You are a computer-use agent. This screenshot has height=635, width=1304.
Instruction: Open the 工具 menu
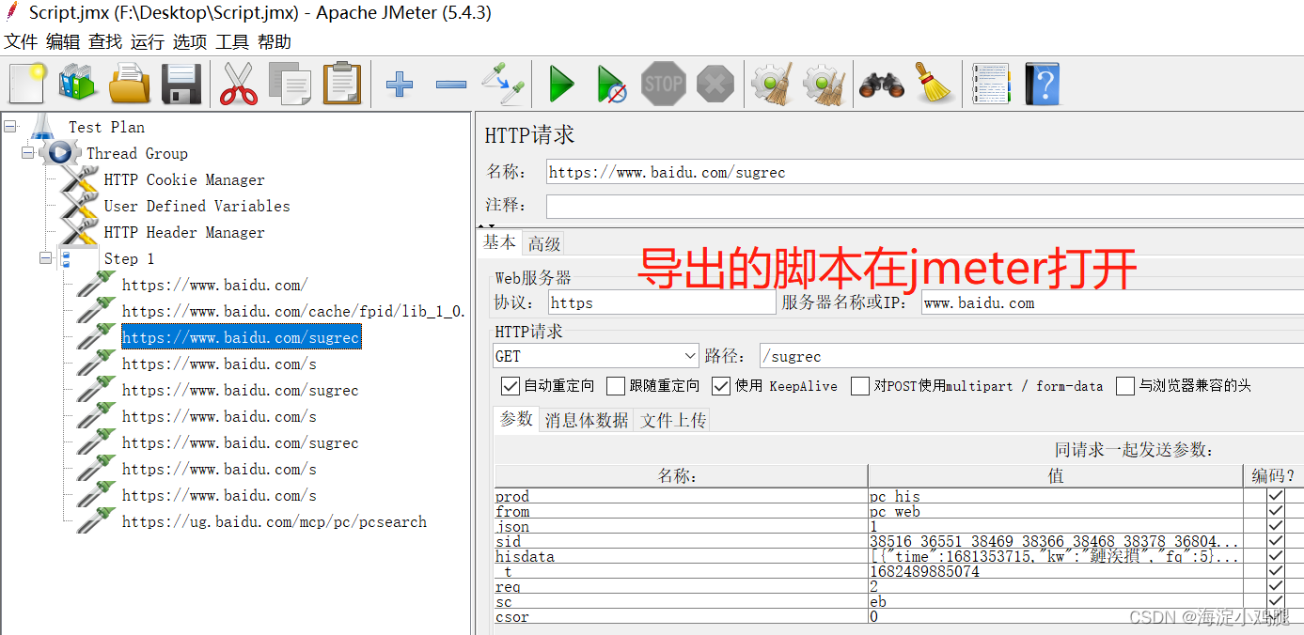pos(232,41)
